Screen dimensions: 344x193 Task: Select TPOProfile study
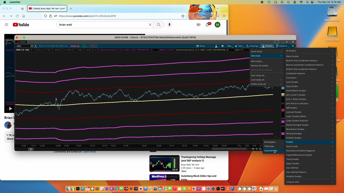(273, 146)
